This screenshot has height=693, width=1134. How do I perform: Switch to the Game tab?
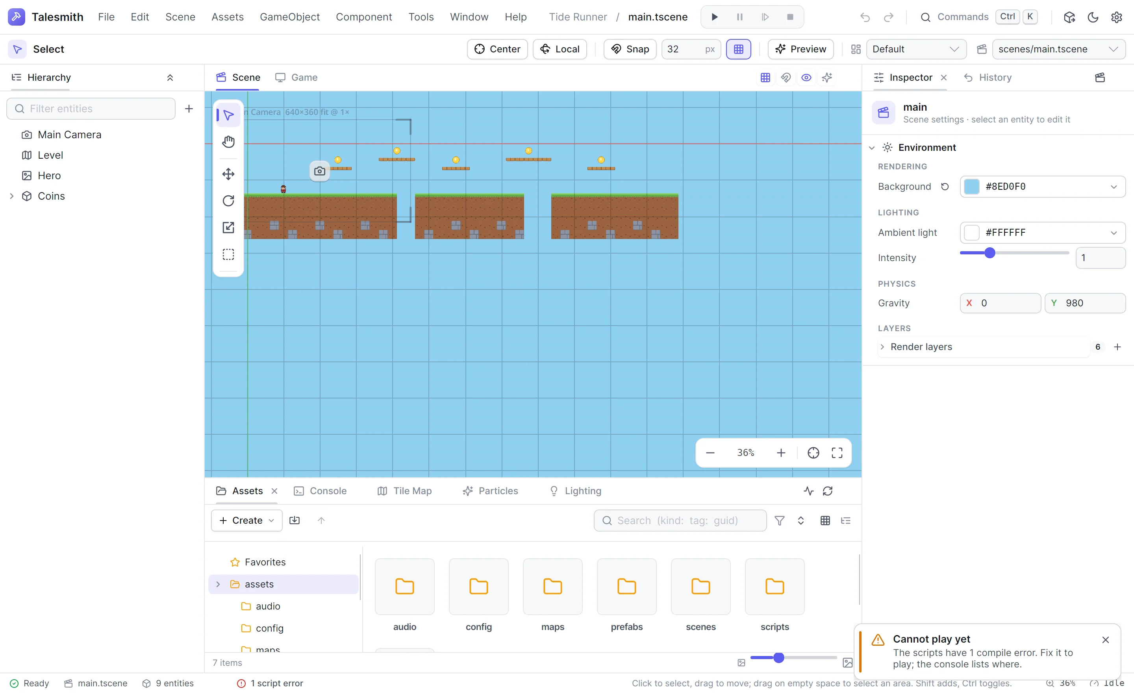(x=296, y=77)
